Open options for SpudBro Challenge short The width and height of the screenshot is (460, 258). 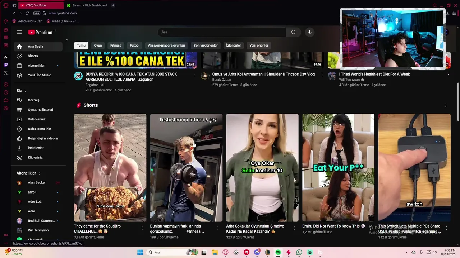(x=142, y=228)
